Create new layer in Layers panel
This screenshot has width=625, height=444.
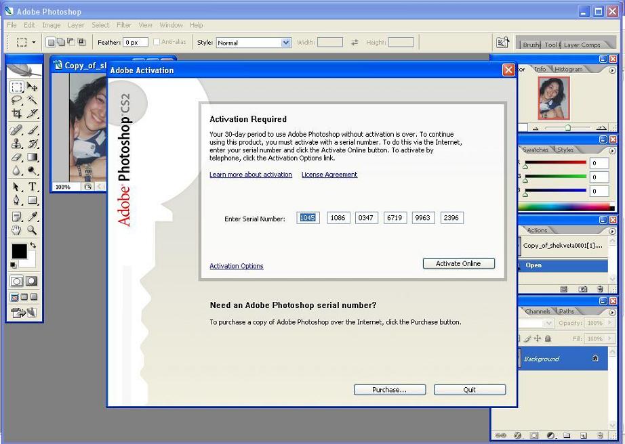(x=583, y=435)
